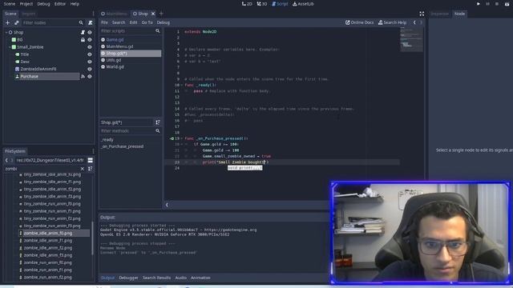The image size is (513, 288).
Task: Click the script minimap overview
Action: click(x=411, y=39)
